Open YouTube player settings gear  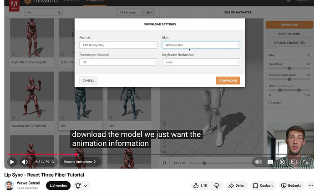tap(282, 162)
